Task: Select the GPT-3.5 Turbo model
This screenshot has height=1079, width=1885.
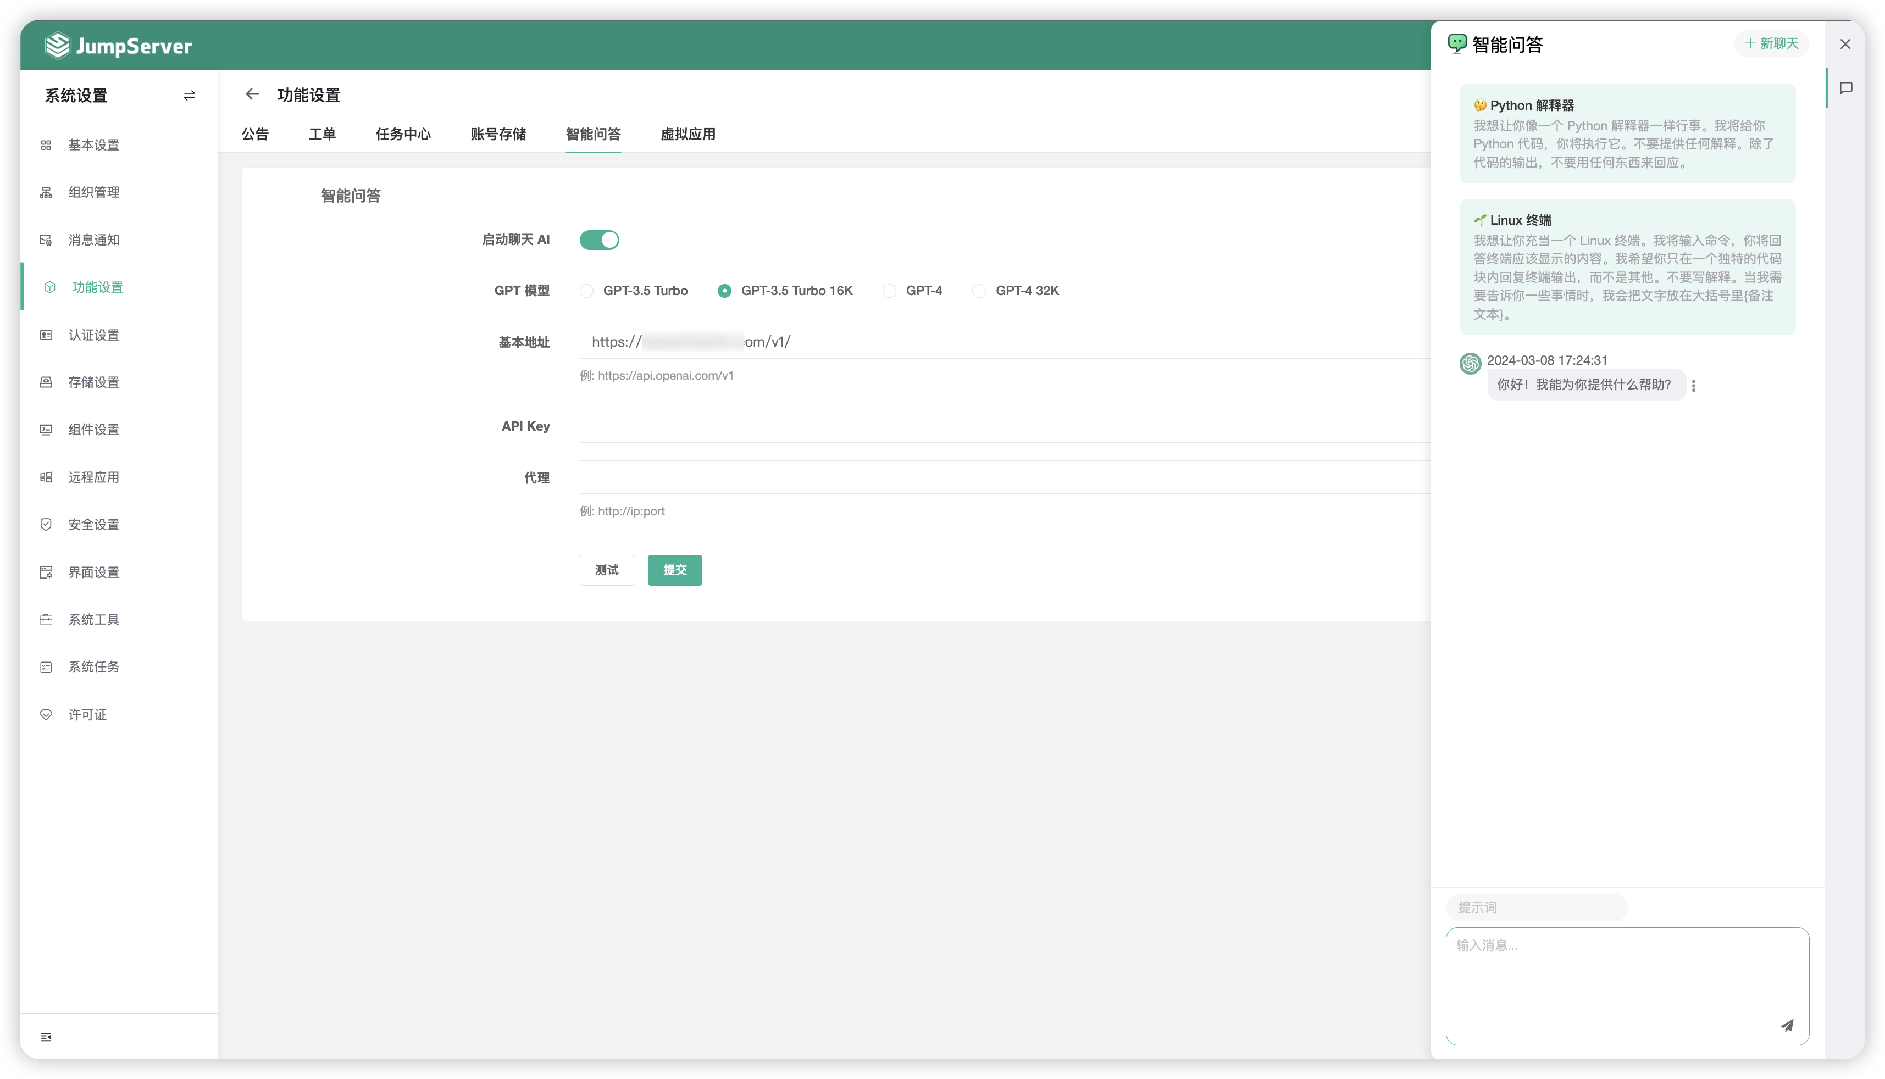Action: point(634,291)
